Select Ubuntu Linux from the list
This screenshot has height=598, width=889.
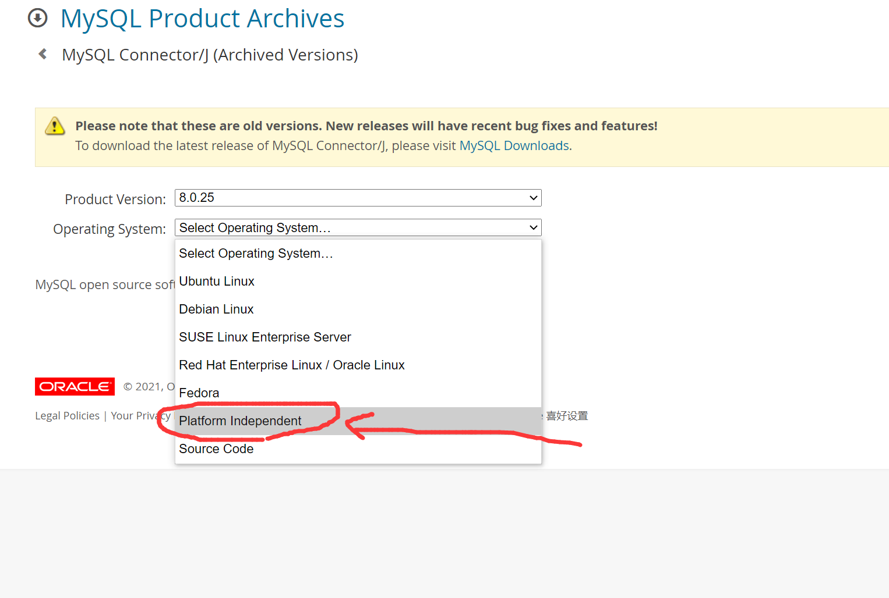click(x=217, y=282)
